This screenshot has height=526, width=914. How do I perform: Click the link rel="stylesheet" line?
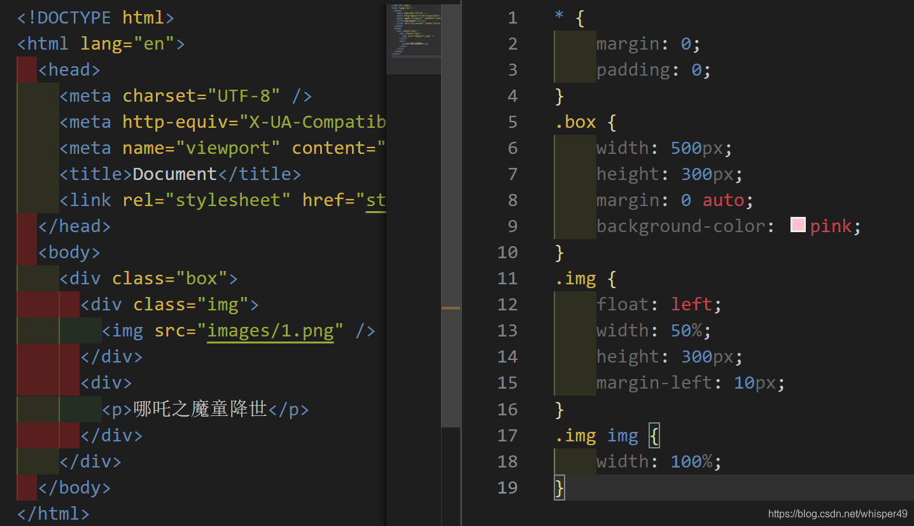pos(223,200)
